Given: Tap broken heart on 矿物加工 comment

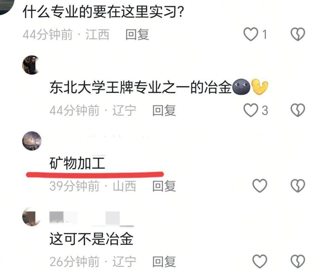Looking at the screenshot, I should click(x=298, y=186).
